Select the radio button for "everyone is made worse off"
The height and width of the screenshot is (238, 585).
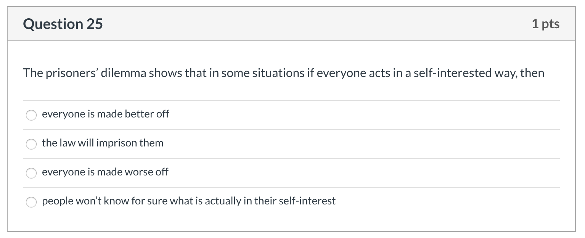pyautogui.click(x=31, y=173)
